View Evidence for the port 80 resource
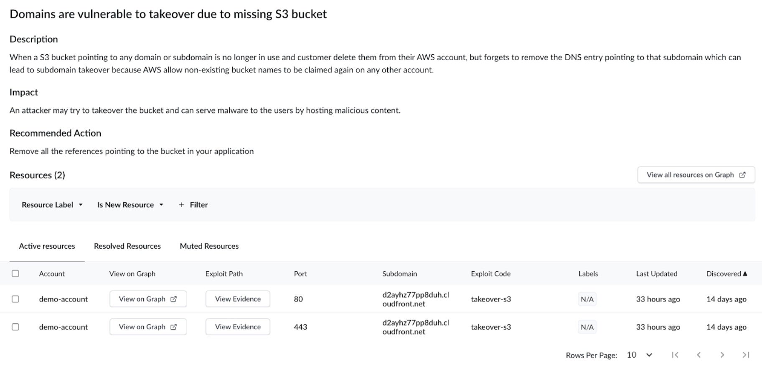Screen dimensions: 762x371 click(x=238, y=299)
